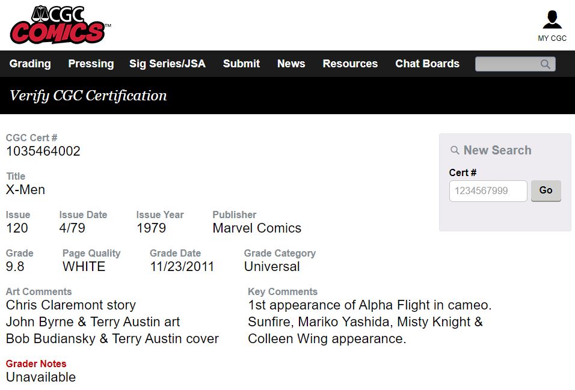
Task: Go to the Submit section
Action: [x=241, y=64]
